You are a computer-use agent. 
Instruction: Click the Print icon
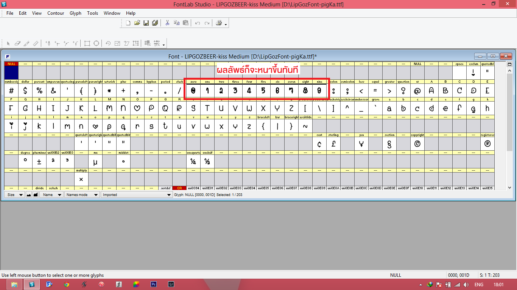click(x=219, y=23)
